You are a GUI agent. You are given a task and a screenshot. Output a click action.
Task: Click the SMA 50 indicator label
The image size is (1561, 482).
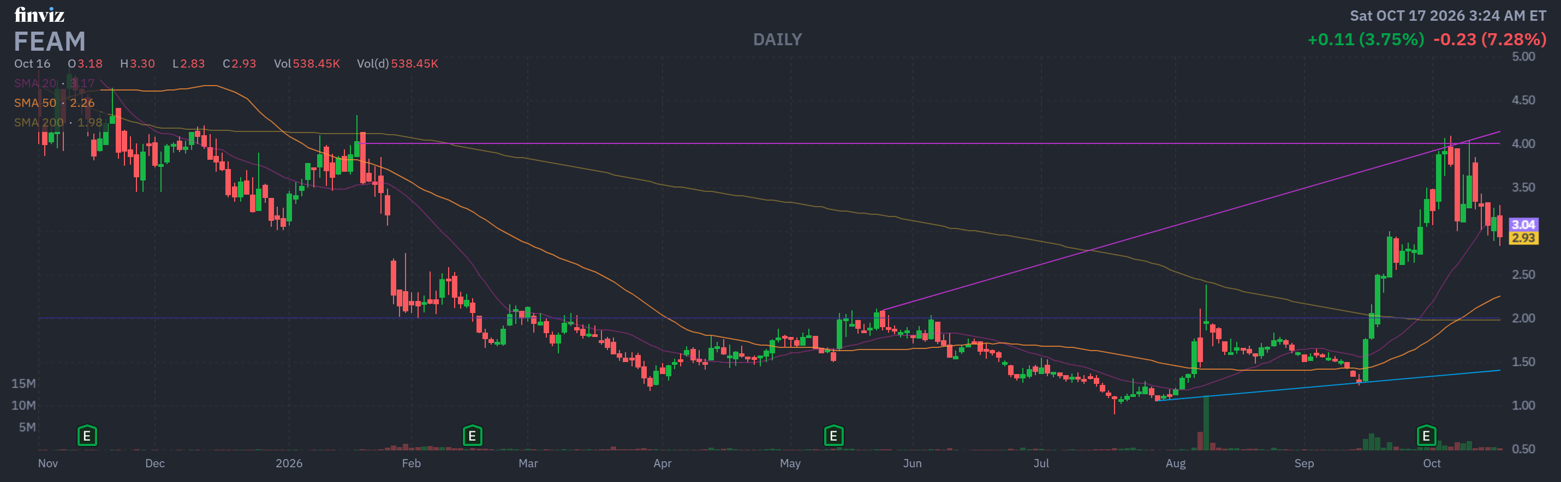[x=55, y=103]
